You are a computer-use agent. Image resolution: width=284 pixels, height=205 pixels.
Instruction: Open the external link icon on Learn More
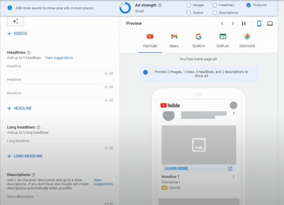point(230,168)
